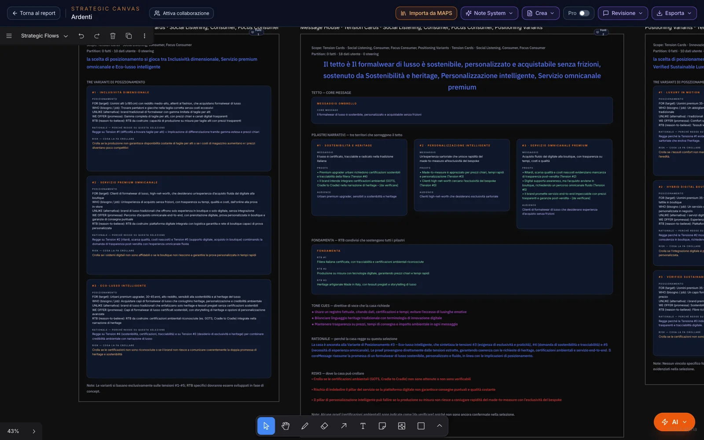
Task: Open the Esporta dropdown
Action: point(674,13)
